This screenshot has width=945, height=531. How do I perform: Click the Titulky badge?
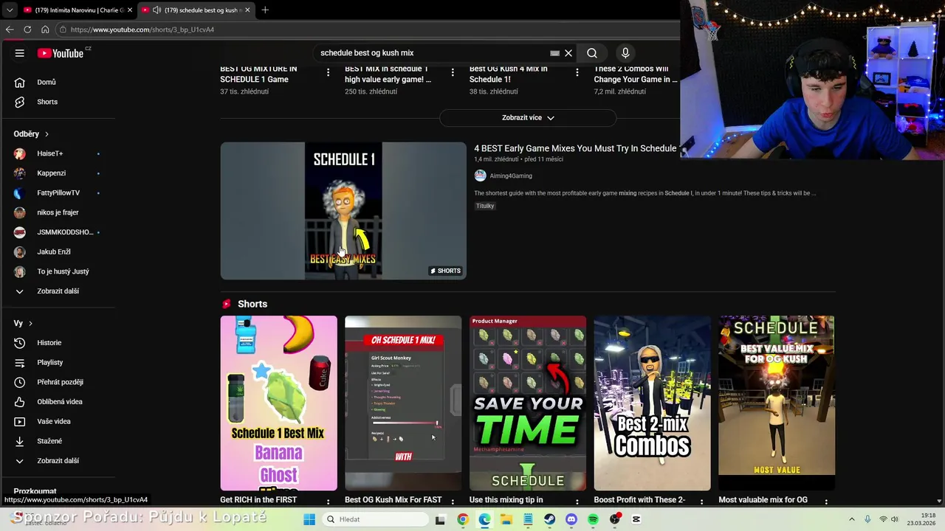click(485, 206)
